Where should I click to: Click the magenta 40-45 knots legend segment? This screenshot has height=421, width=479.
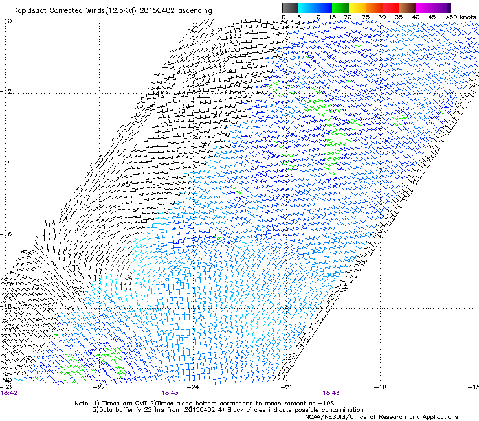pos(425,8)
